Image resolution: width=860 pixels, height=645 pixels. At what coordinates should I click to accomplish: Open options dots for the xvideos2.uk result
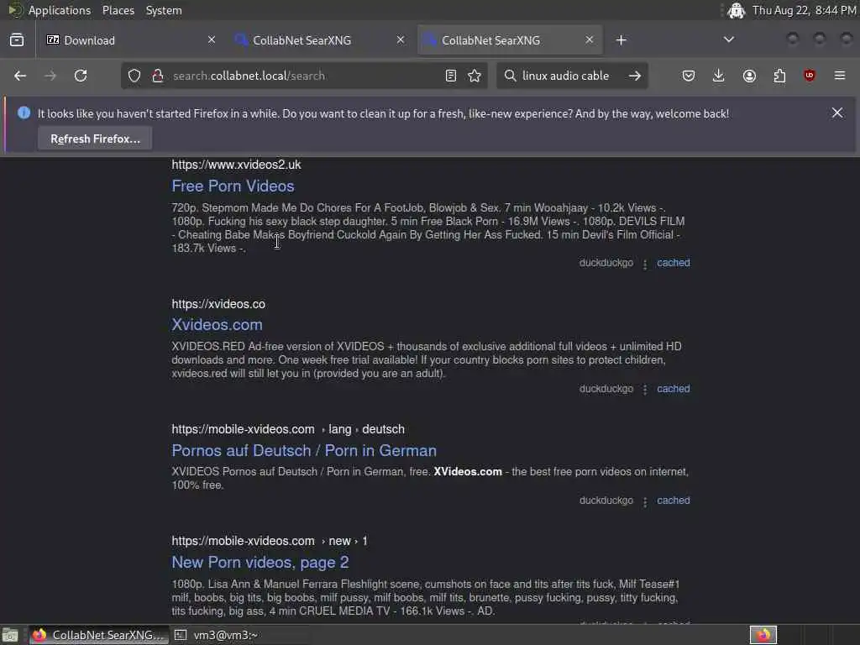click(x=645, y=264)
